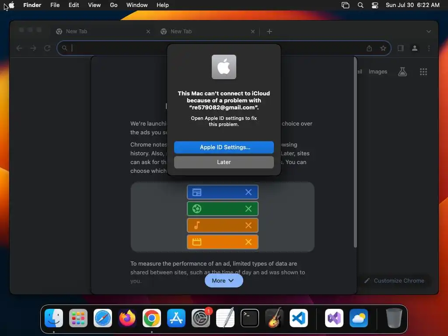Reload the Chrome page
This screenshot has height=336, width=448.
pyautogui.click(x=47, y=48)
